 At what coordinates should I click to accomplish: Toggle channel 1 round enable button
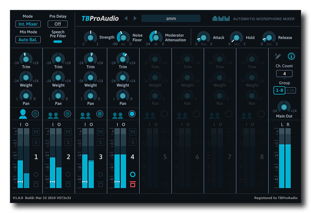(x=35, y=114)
